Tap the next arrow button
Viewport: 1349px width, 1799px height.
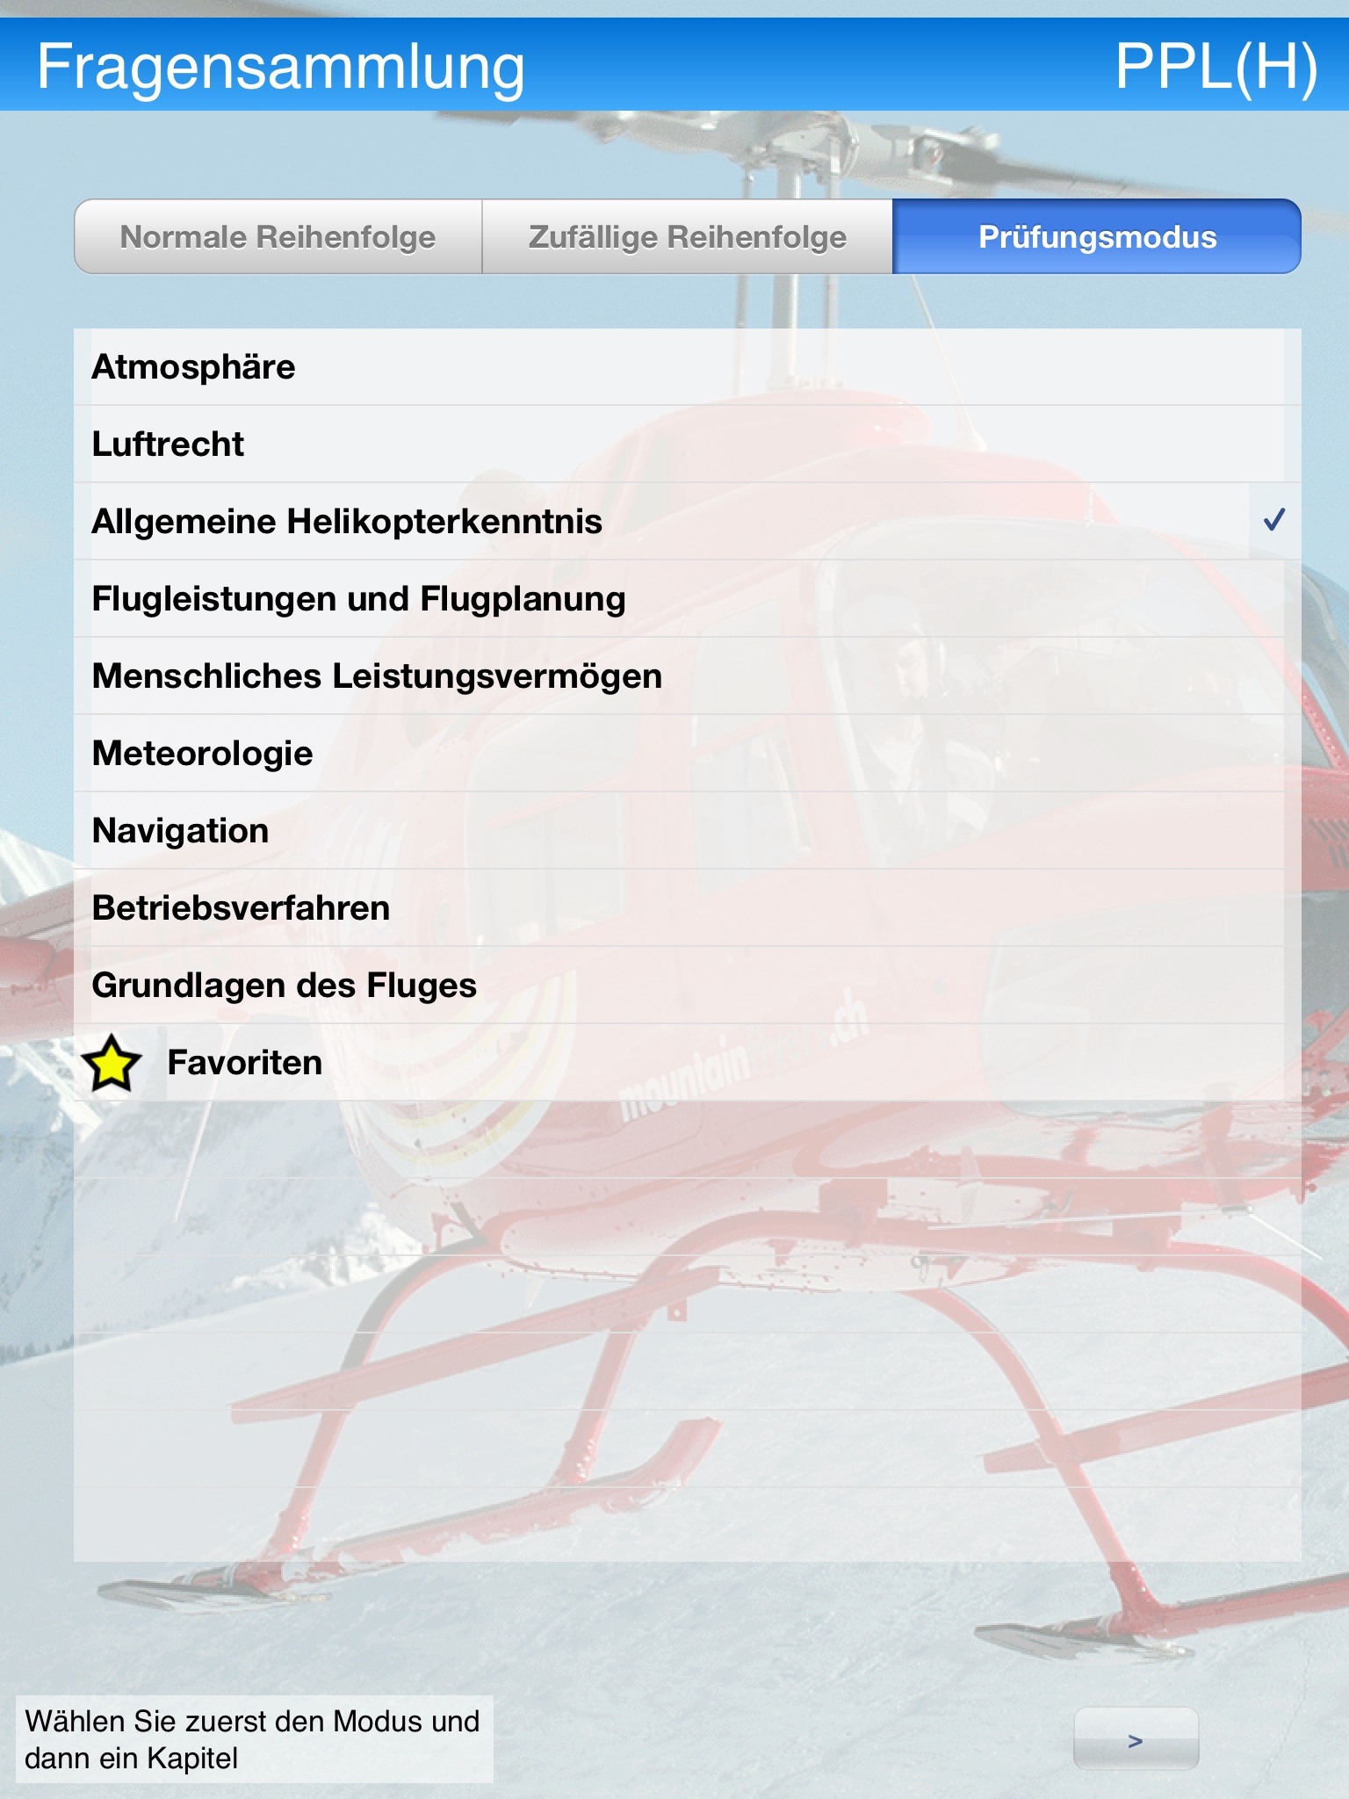click(x=1136, y=1738)
